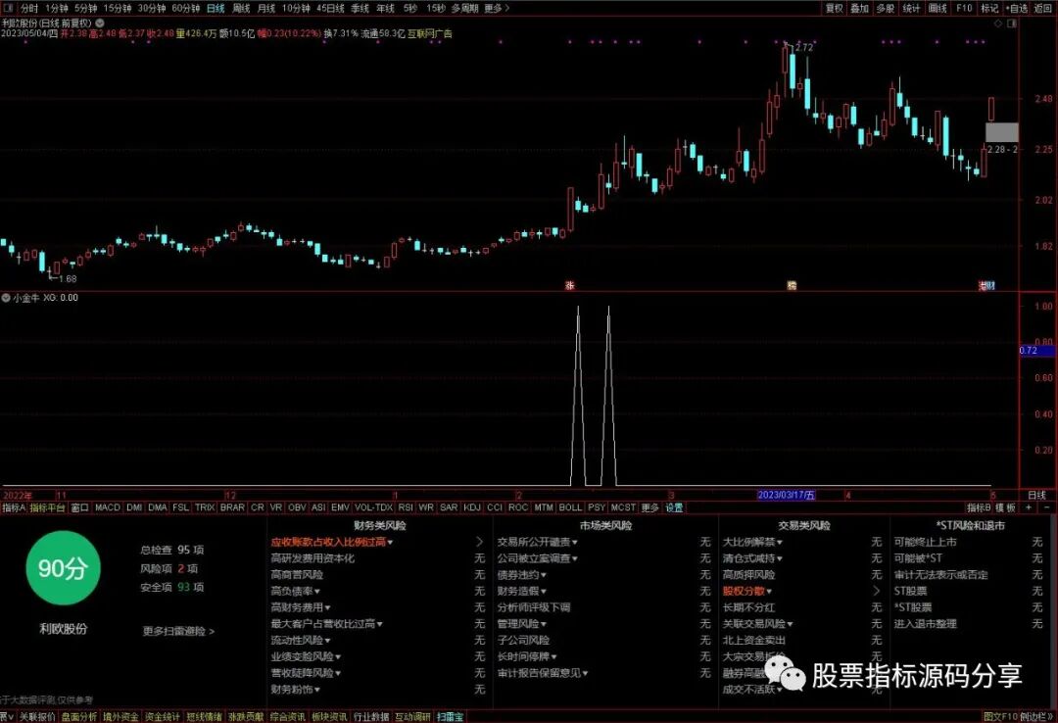Open the 资金统计 bottom tab
This screenshot has width=1058, height=723.
(163, 717)
